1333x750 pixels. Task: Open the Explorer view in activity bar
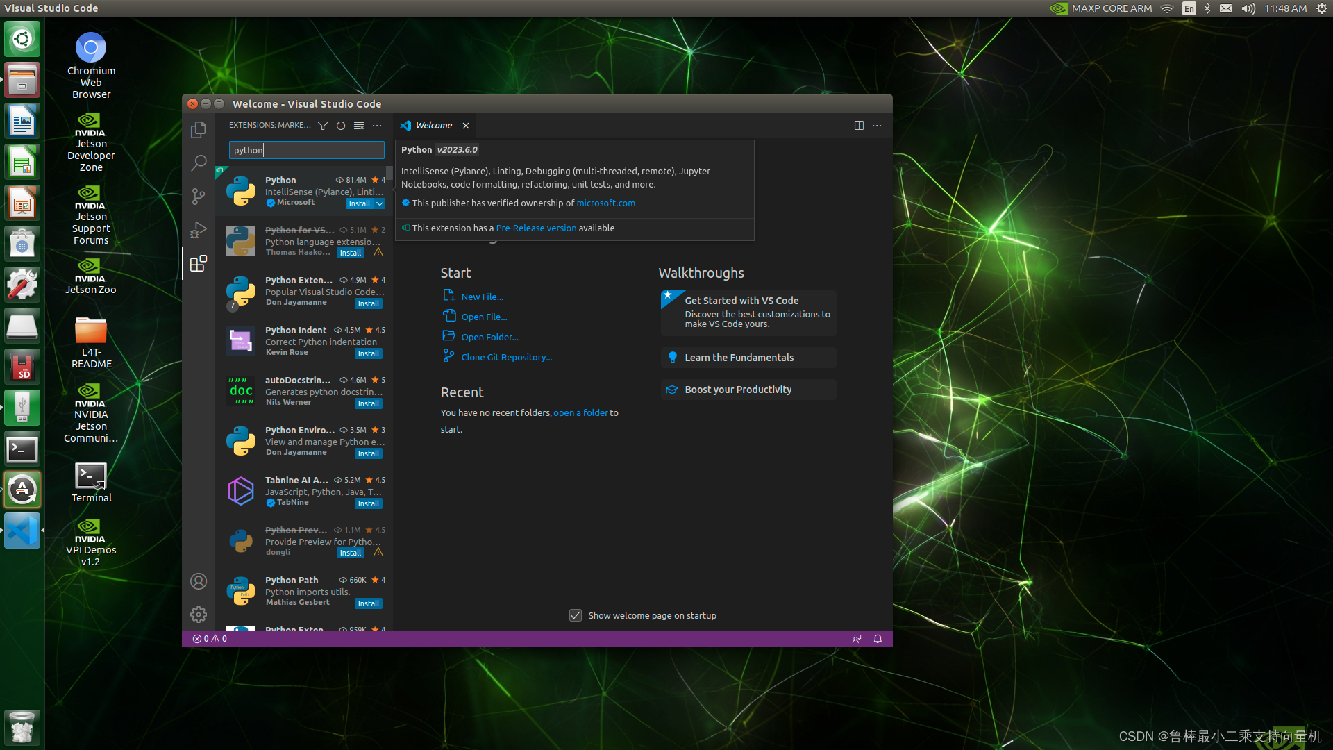(199, 130)
